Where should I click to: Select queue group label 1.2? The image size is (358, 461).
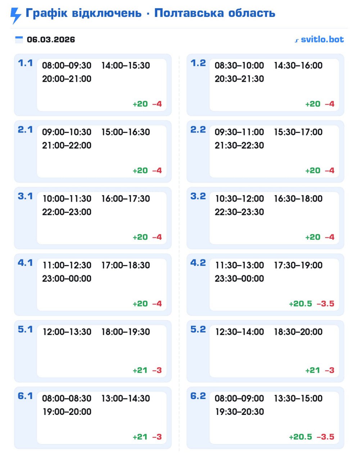coord(198,63)
